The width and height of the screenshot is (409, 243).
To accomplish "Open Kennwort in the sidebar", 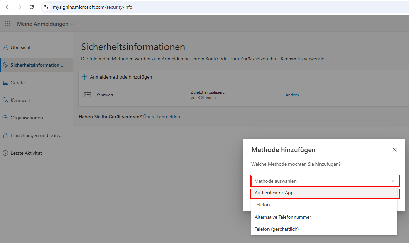I will tap(36, 100).
